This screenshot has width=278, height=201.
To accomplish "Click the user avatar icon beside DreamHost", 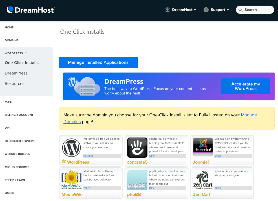I will tap(167, 10).
